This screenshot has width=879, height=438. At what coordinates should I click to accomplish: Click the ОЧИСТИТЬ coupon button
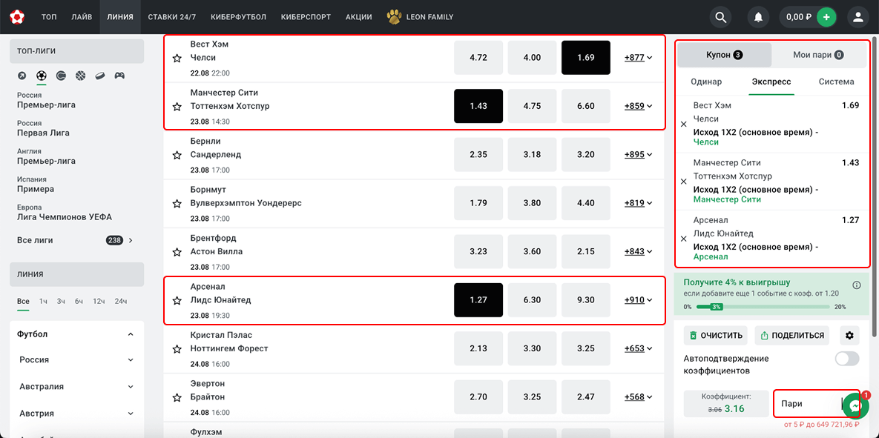coord(717,336)
